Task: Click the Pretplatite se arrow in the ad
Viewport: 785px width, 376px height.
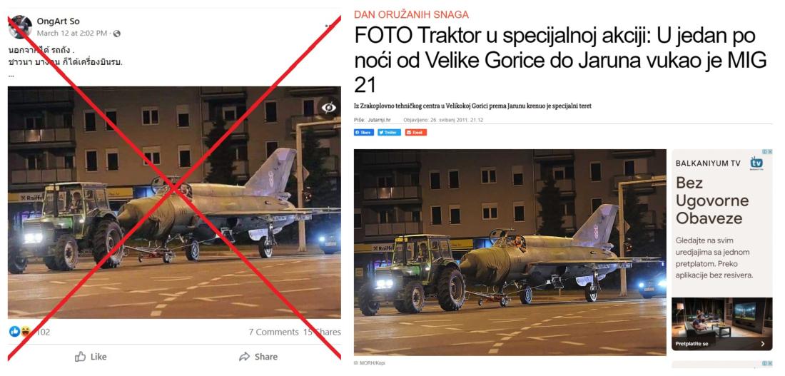Action: [x=762, y=344]
